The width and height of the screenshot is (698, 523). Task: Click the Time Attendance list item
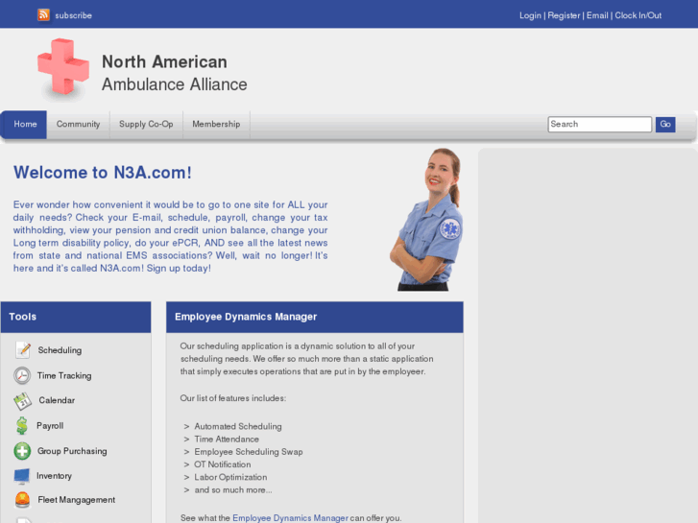point(227,439)
